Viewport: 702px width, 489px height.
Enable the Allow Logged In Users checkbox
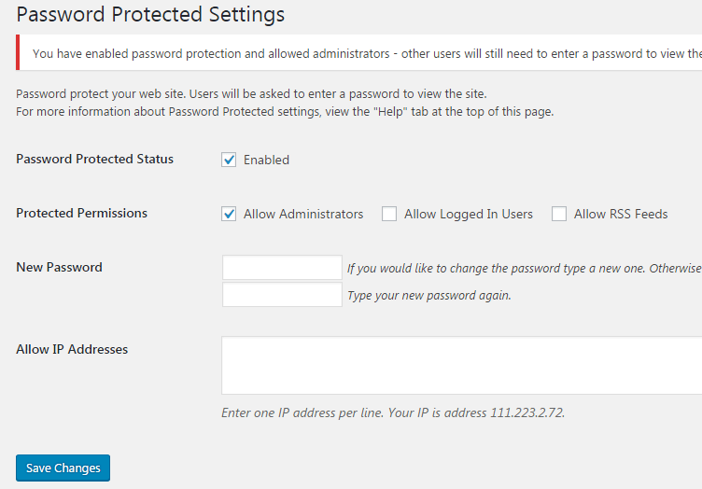tap(389, 214)
